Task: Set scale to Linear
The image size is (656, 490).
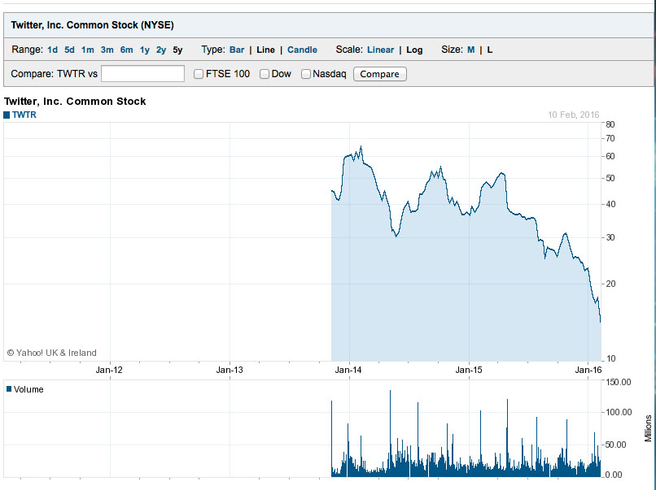Action: coord(380,50)
